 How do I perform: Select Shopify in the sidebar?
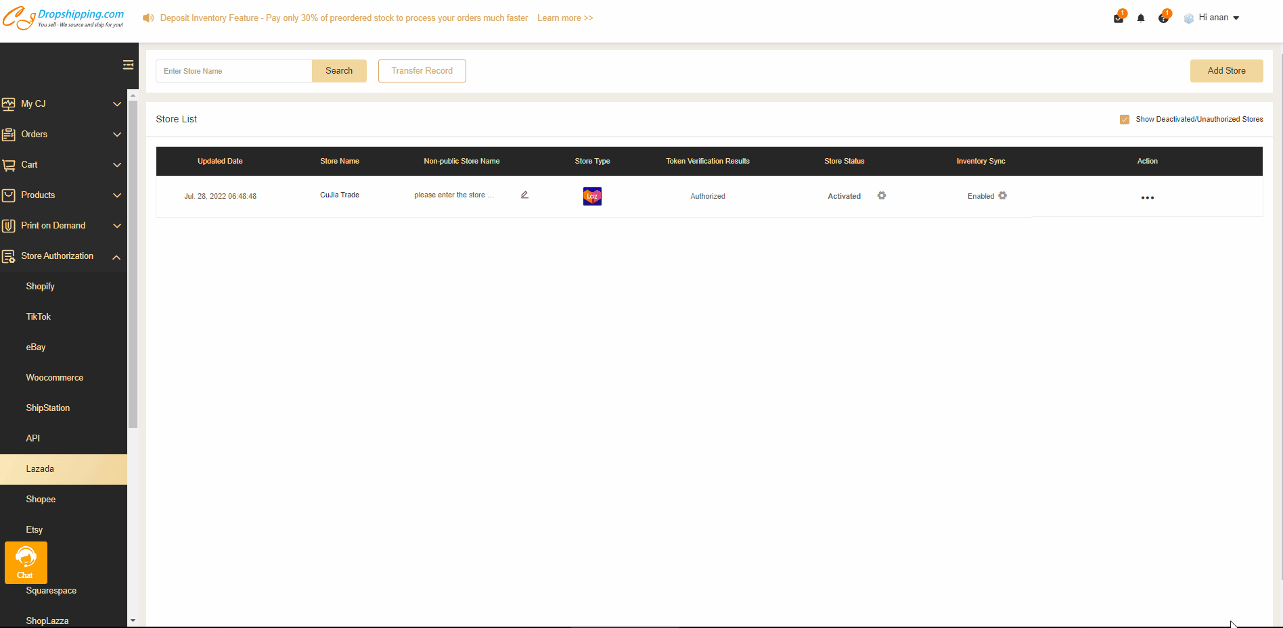[41, 287]
